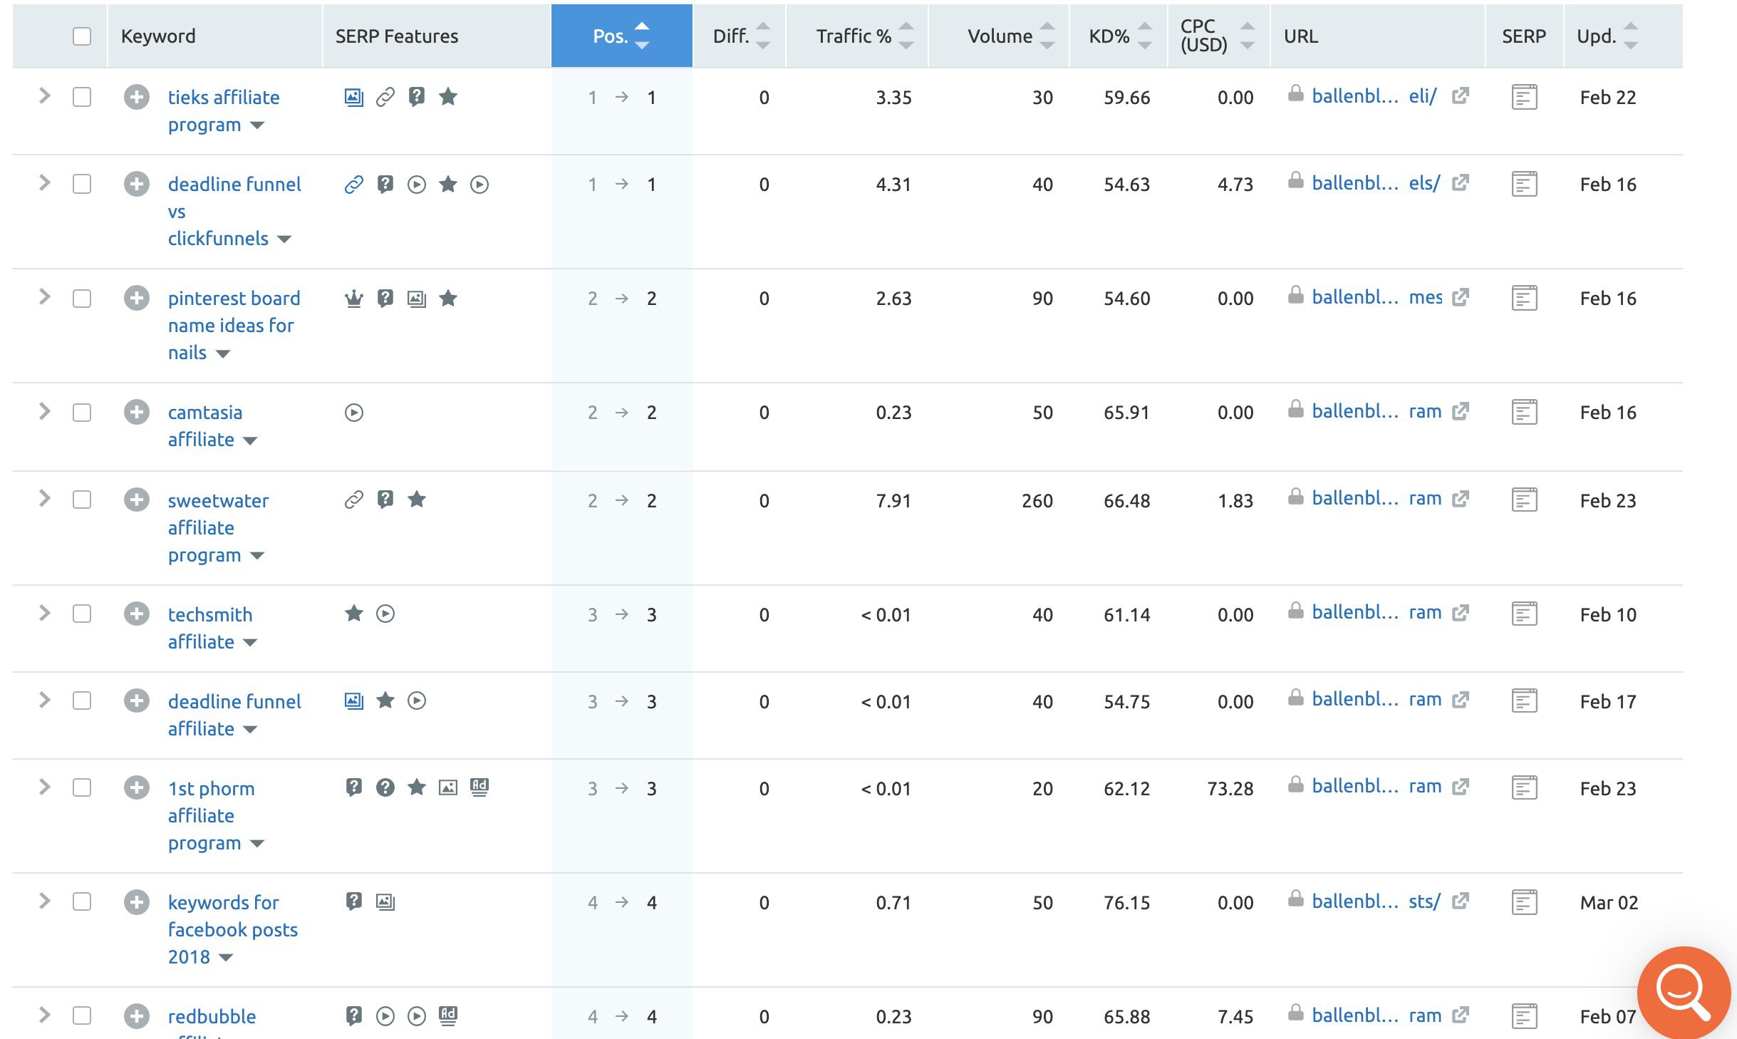This screenshot has width=1737, height=1039.
Task: Click image pack icon in tieks affiliate row
Action: [x=354, y=97]
